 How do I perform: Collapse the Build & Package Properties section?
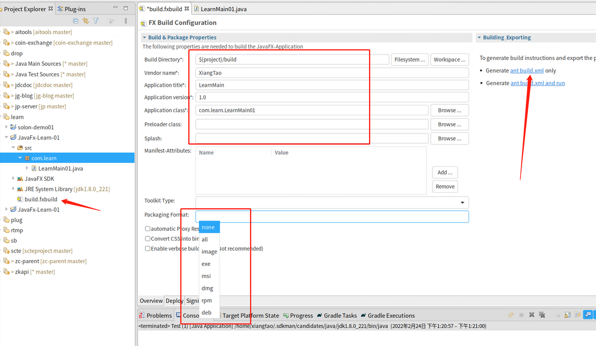pos(144,37)
